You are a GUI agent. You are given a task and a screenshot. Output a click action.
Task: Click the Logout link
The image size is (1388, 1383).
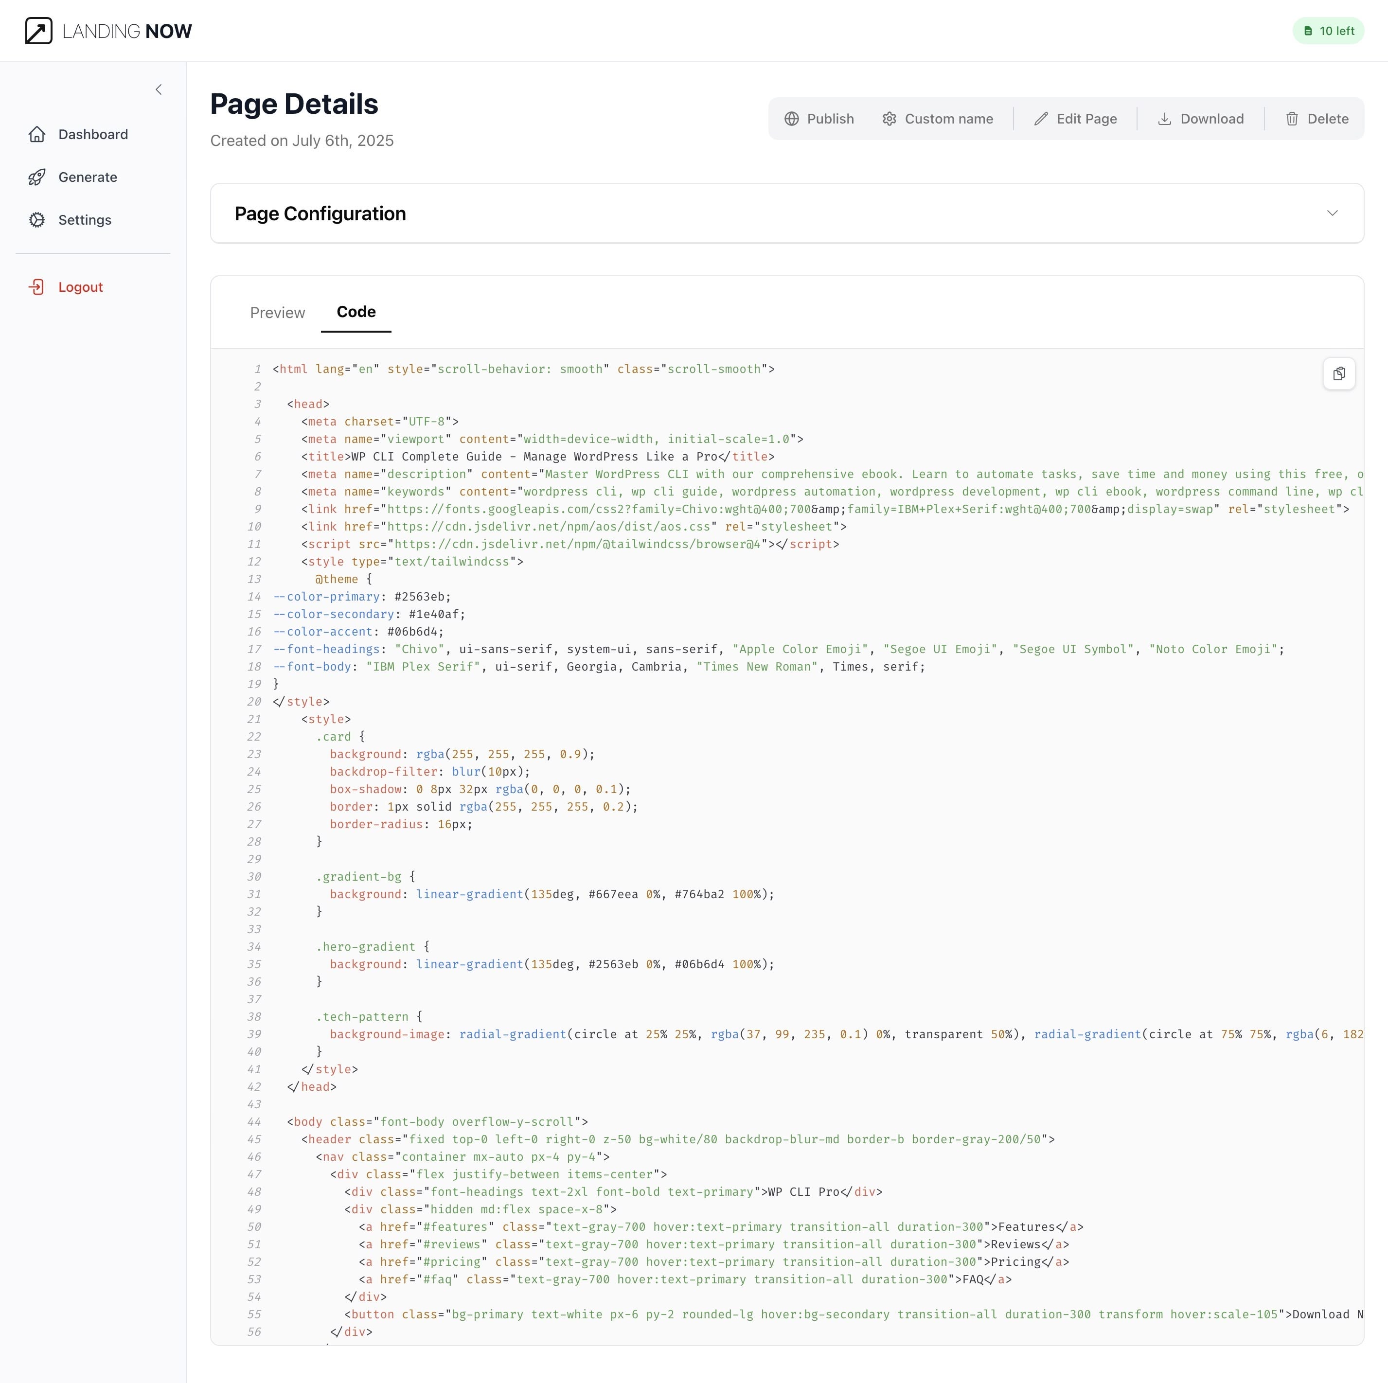tap(80, 286)
